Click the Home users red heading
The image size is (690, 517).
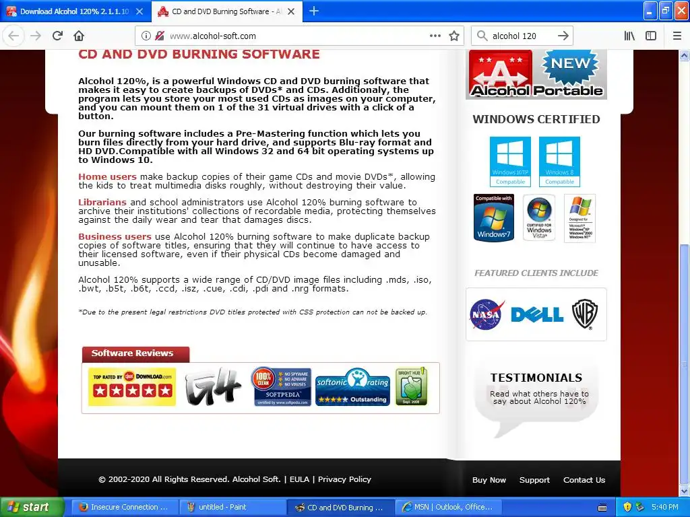click(107, 177)
